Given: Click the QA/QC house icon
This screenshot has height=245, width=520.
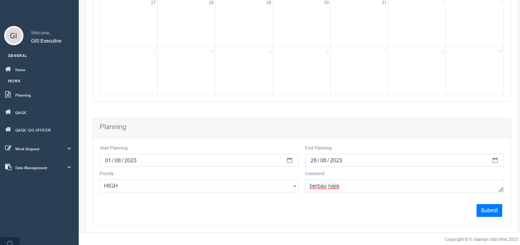Looking at the screenshot, I should (x=8, y=112).
